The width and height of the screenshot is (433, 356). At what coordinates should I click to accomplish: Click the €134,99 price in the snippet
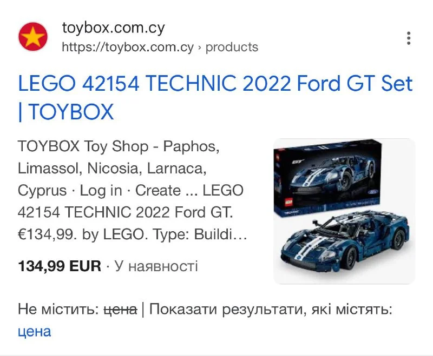coord(47,235)
